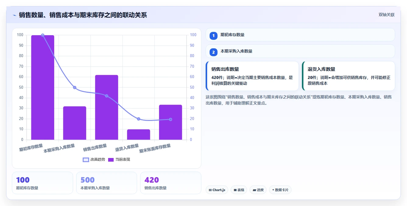The width and height of the screenshot is (407, 206).
Task: Click the trend line point above 退货入库数量 bar
Action: [139, 119]
